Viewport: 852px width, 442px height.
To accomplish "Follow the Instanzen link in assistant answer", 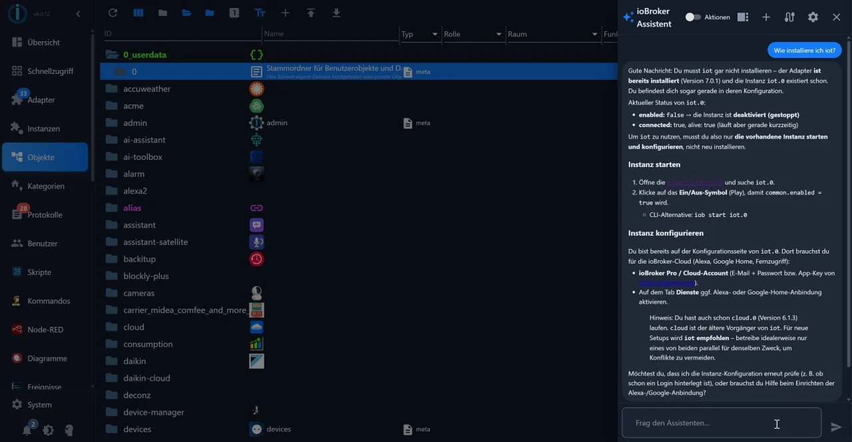I will click(x=694, y=182).
